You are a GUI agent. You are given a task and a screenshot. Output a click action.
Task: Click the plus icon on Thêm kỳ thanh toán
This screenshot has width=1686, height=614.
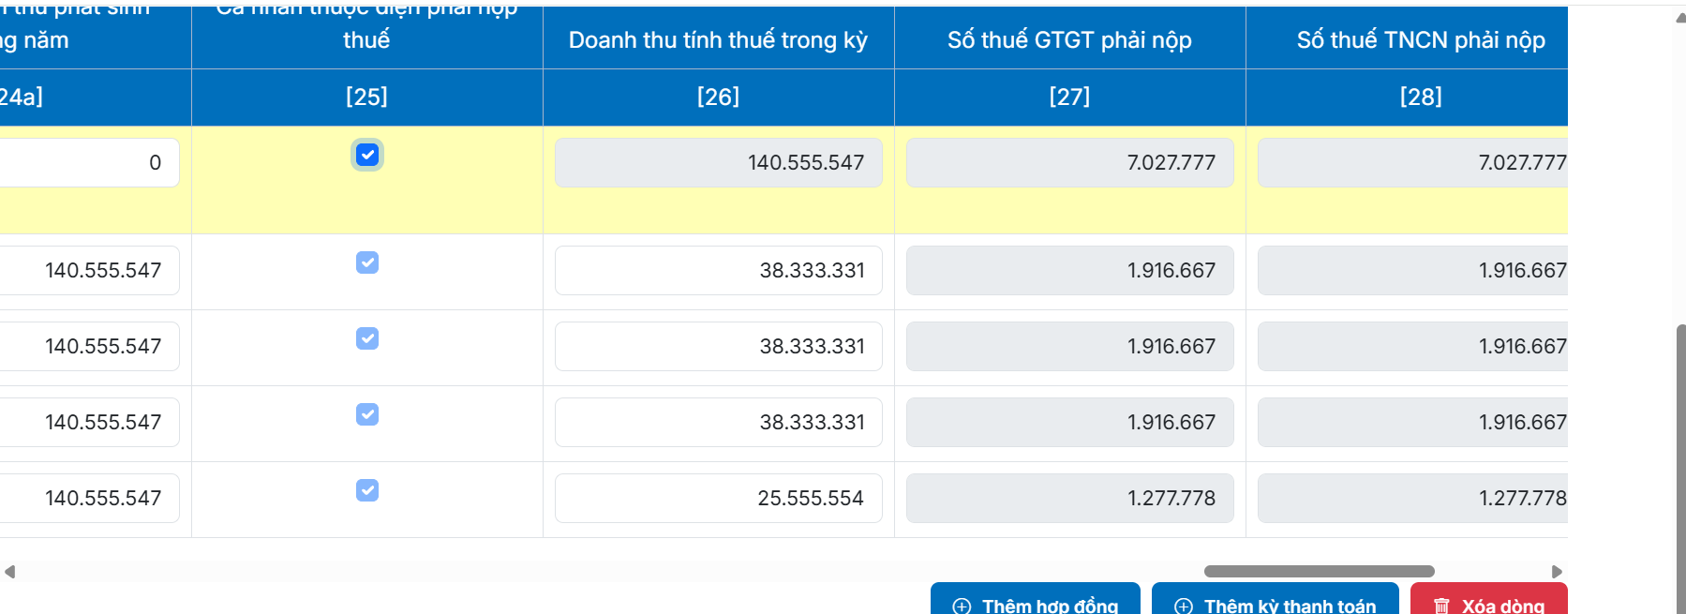[x=1184, y=607]
